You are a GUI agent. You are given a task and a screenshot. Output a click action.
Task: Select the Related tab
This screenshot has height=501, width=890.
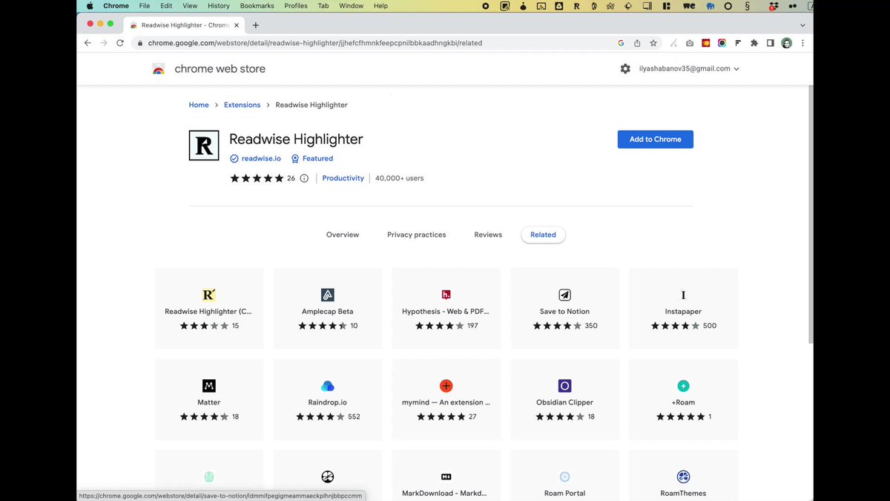tap(543, 235)
